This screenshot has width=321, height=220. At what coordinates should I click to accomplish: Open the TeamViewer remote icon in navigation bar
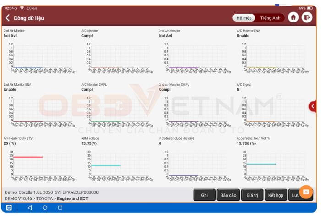[x=9, y=208]
